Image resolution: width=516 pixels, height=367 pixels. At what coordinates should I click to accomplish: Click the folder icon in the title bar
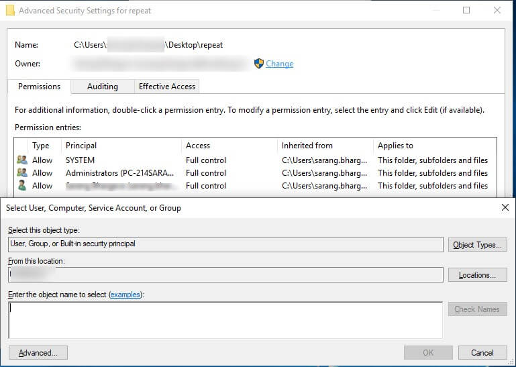tap(10, 10)
